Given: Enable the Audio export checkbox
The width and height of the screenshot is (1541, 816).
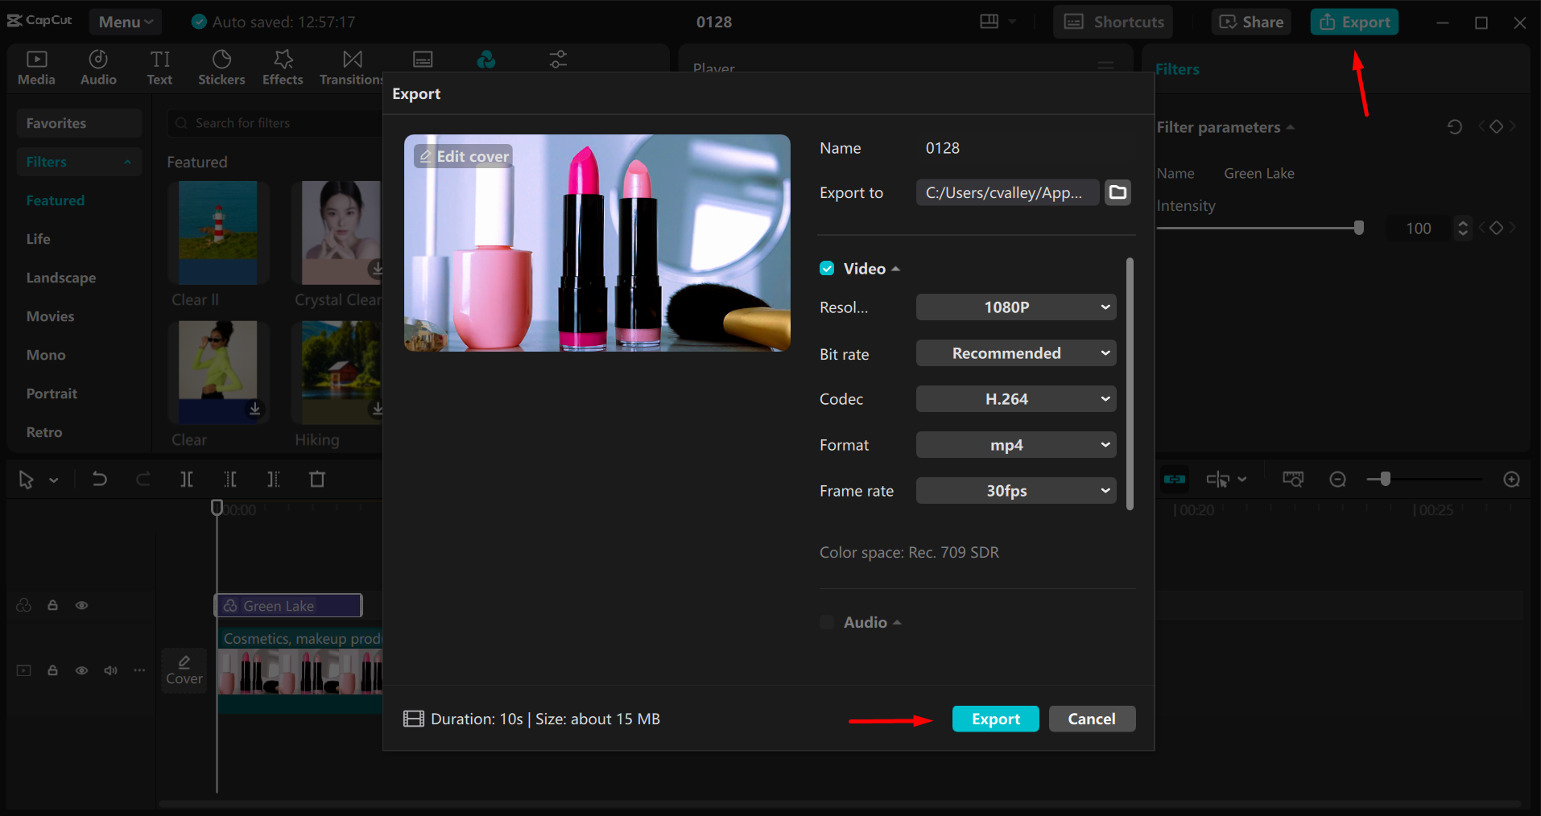Looking at the screenshot, I should pos(827,621).
